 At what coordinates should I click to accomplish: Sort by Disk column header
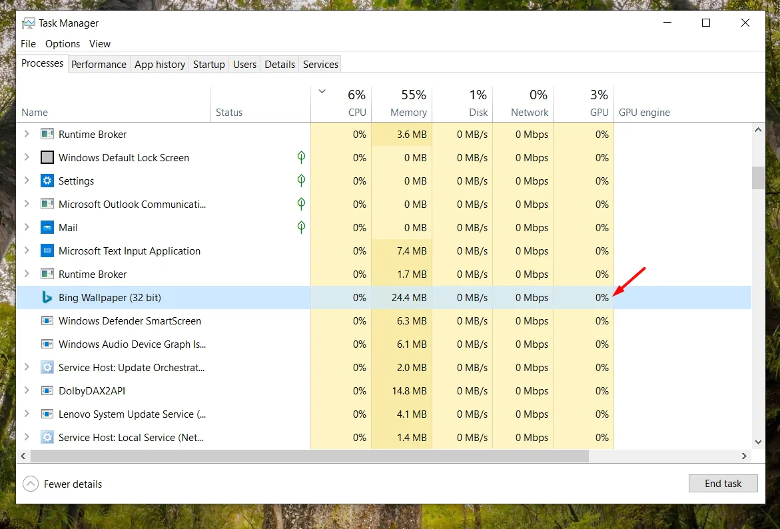[x=463, y=104]
